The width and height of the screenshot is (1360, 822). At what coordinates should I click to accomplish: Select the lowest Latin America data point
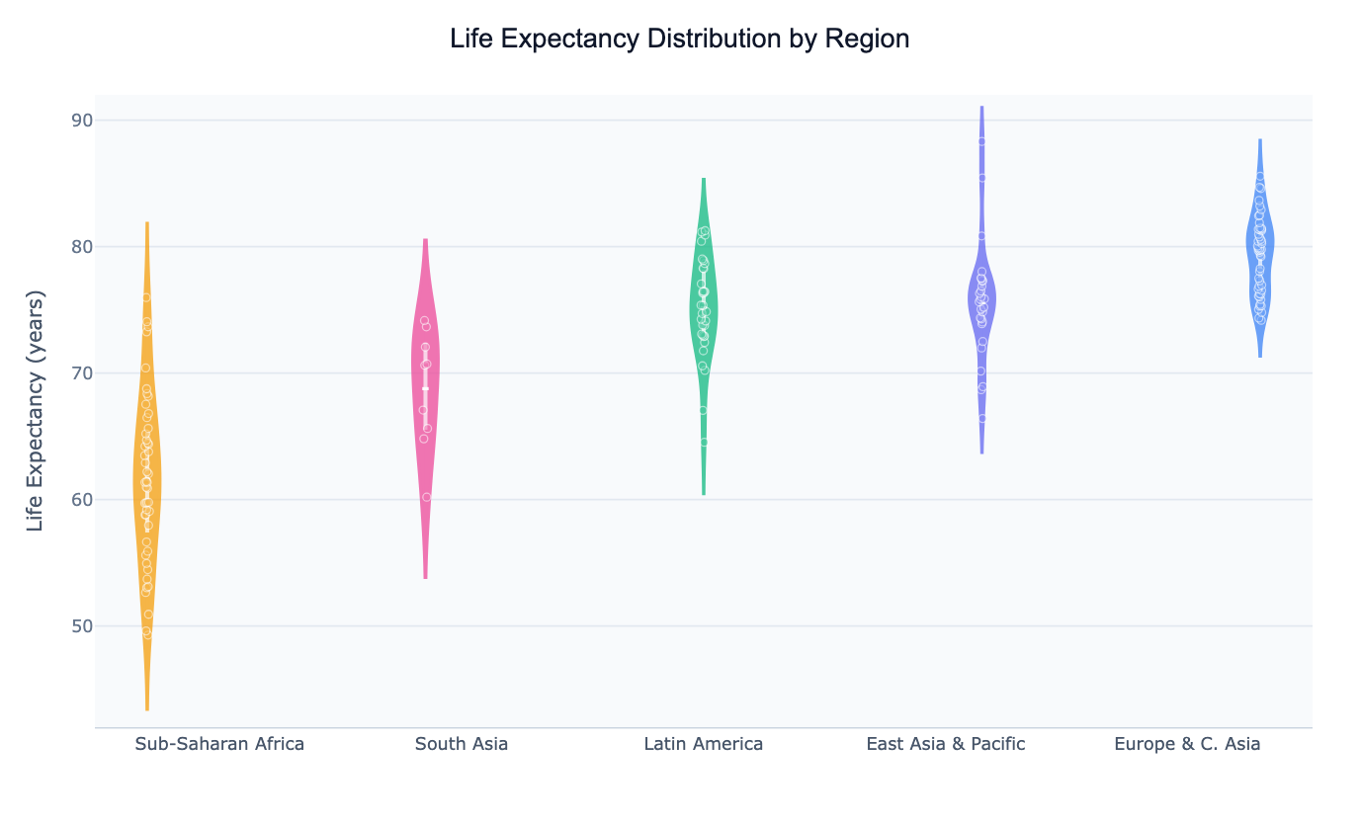pyautogui.click(x=704, y=442)
